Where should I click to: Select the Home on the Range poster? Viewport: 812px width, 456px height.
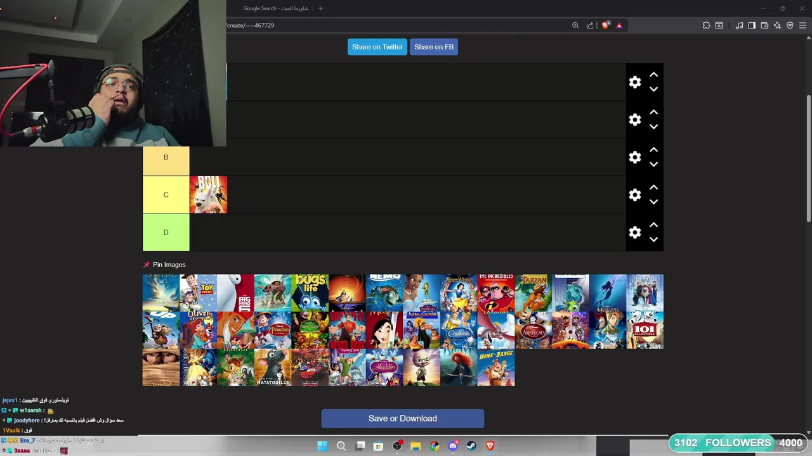[x=496, y=367]
